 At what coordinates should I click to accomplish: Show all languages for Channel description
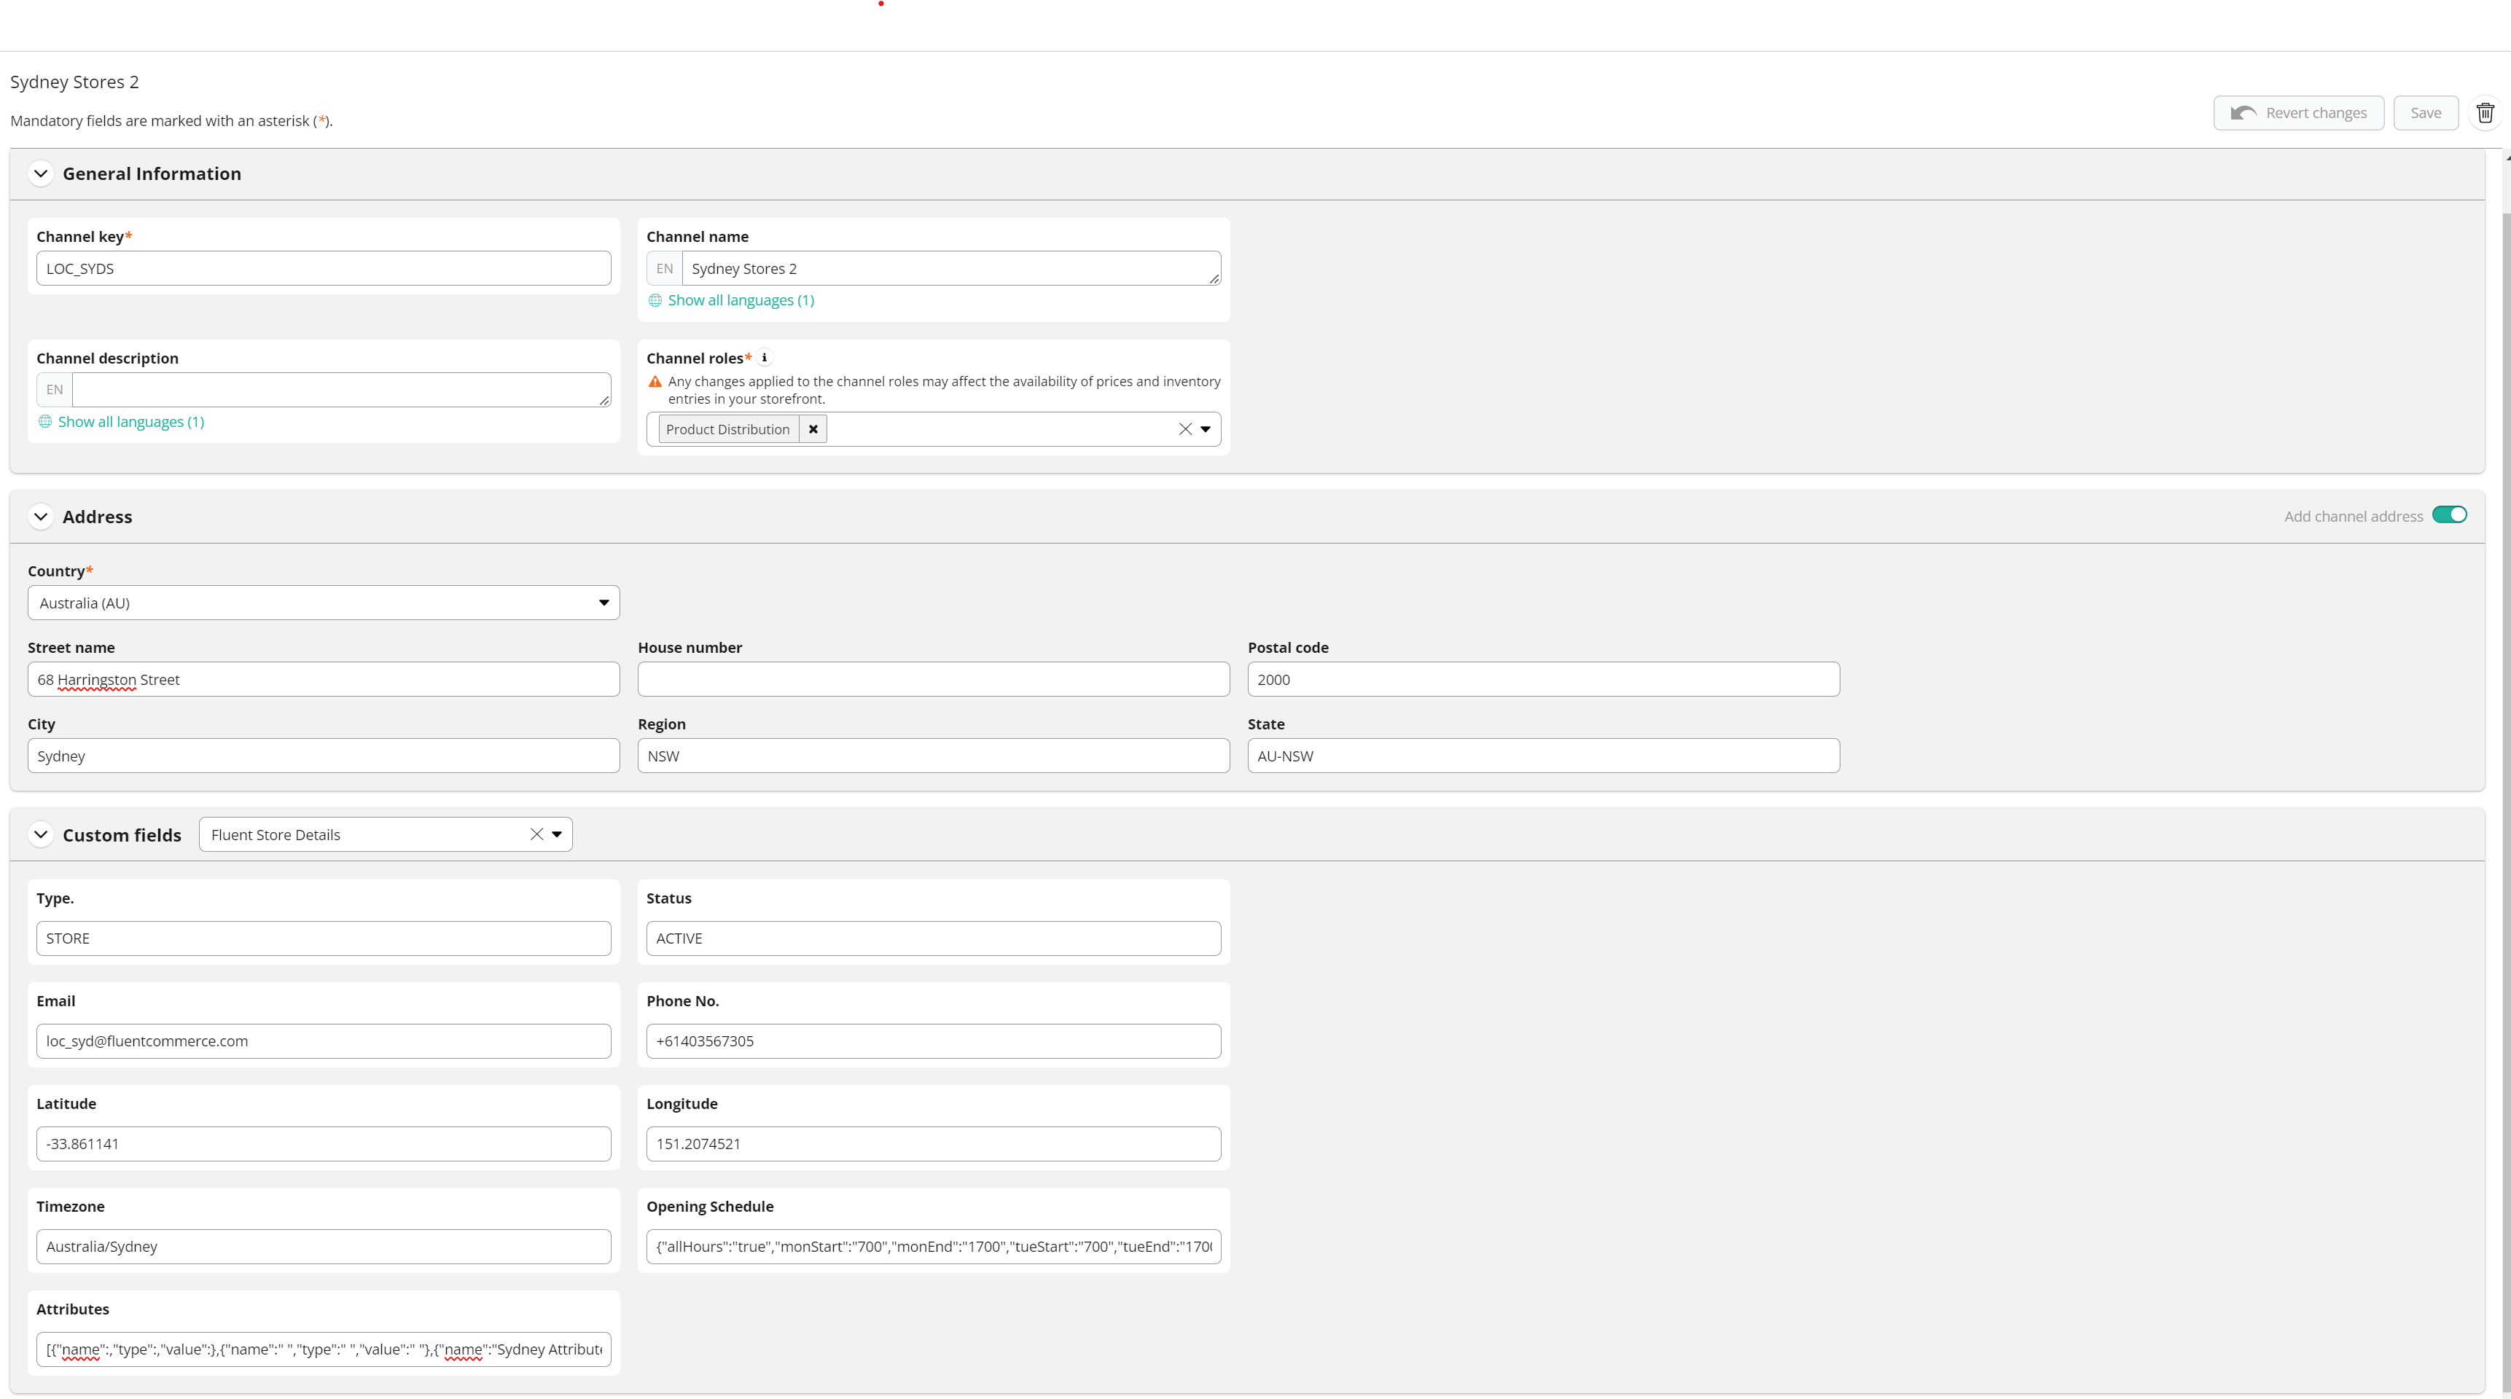click(130, 422)
